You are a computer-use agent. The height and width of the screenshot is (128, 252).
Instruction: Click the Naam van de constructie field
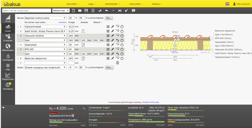pyautogui.click(x=26, y=11)
